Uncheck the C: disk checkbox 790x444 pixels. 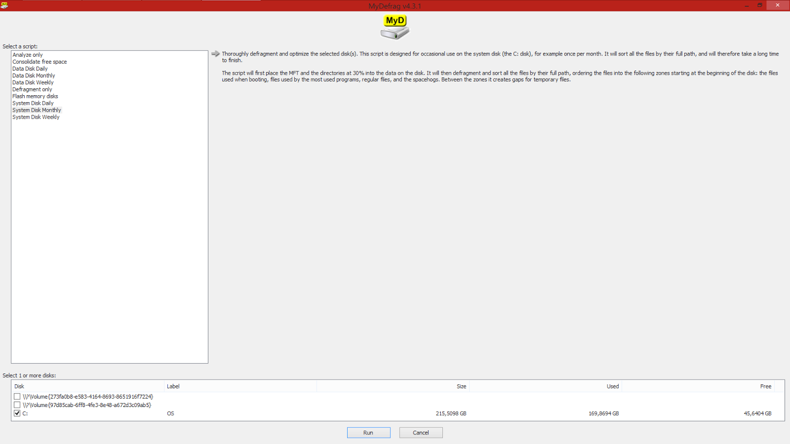click(x=17, y=413)
